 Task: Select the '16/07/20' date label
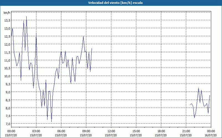pyautogui.click(x=211, y=135)
